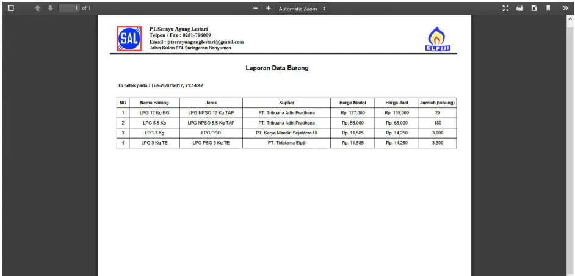Download the PDF file
The width and height of the screenshot is (575, 276).
click(x=534, y=8)
